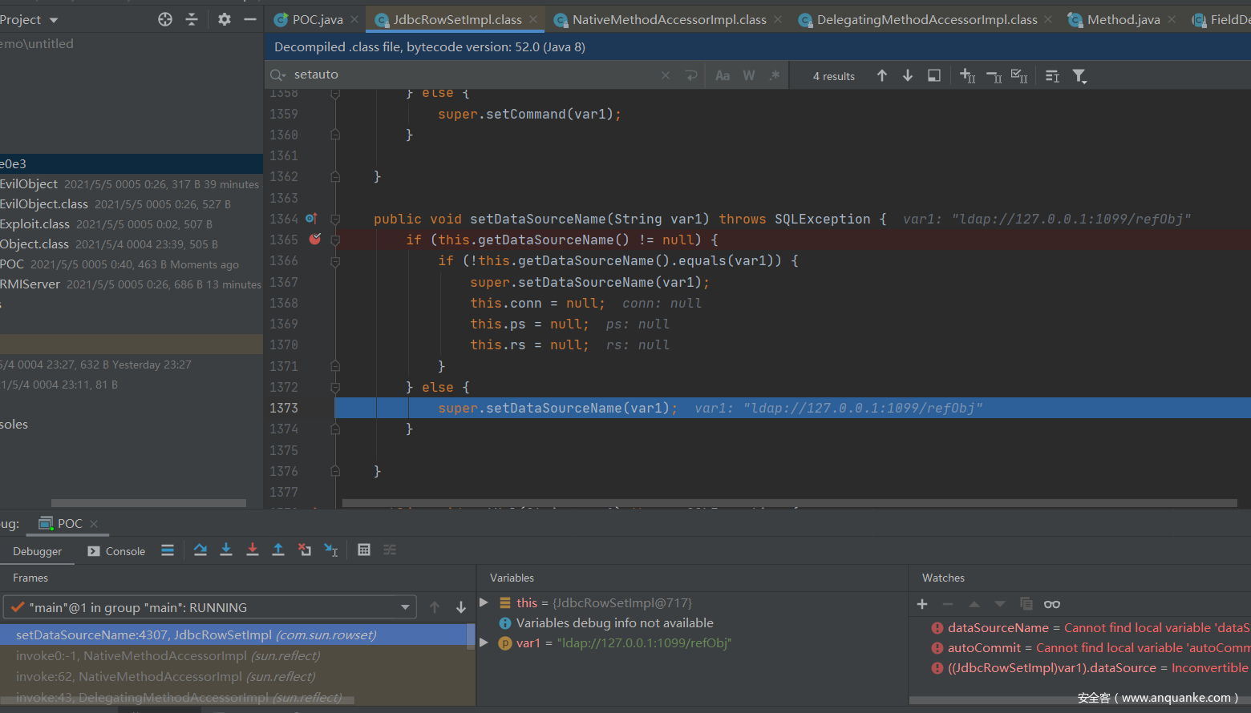Toggle the Regex search option
The height and width of the screenshot is (713, 1251).
tap(774, 75)
